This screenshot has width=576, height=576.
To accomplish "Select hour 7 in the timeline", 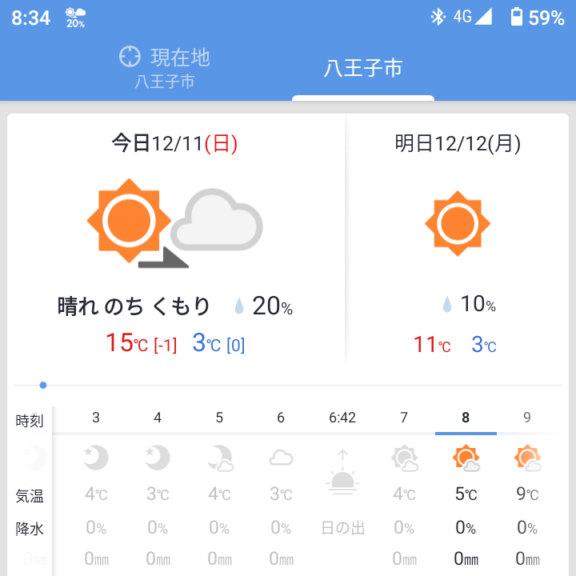I will tap(404, 418).
